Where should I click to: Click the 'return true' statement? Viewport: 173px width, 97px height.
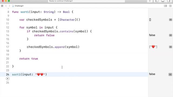pos(29,59)
